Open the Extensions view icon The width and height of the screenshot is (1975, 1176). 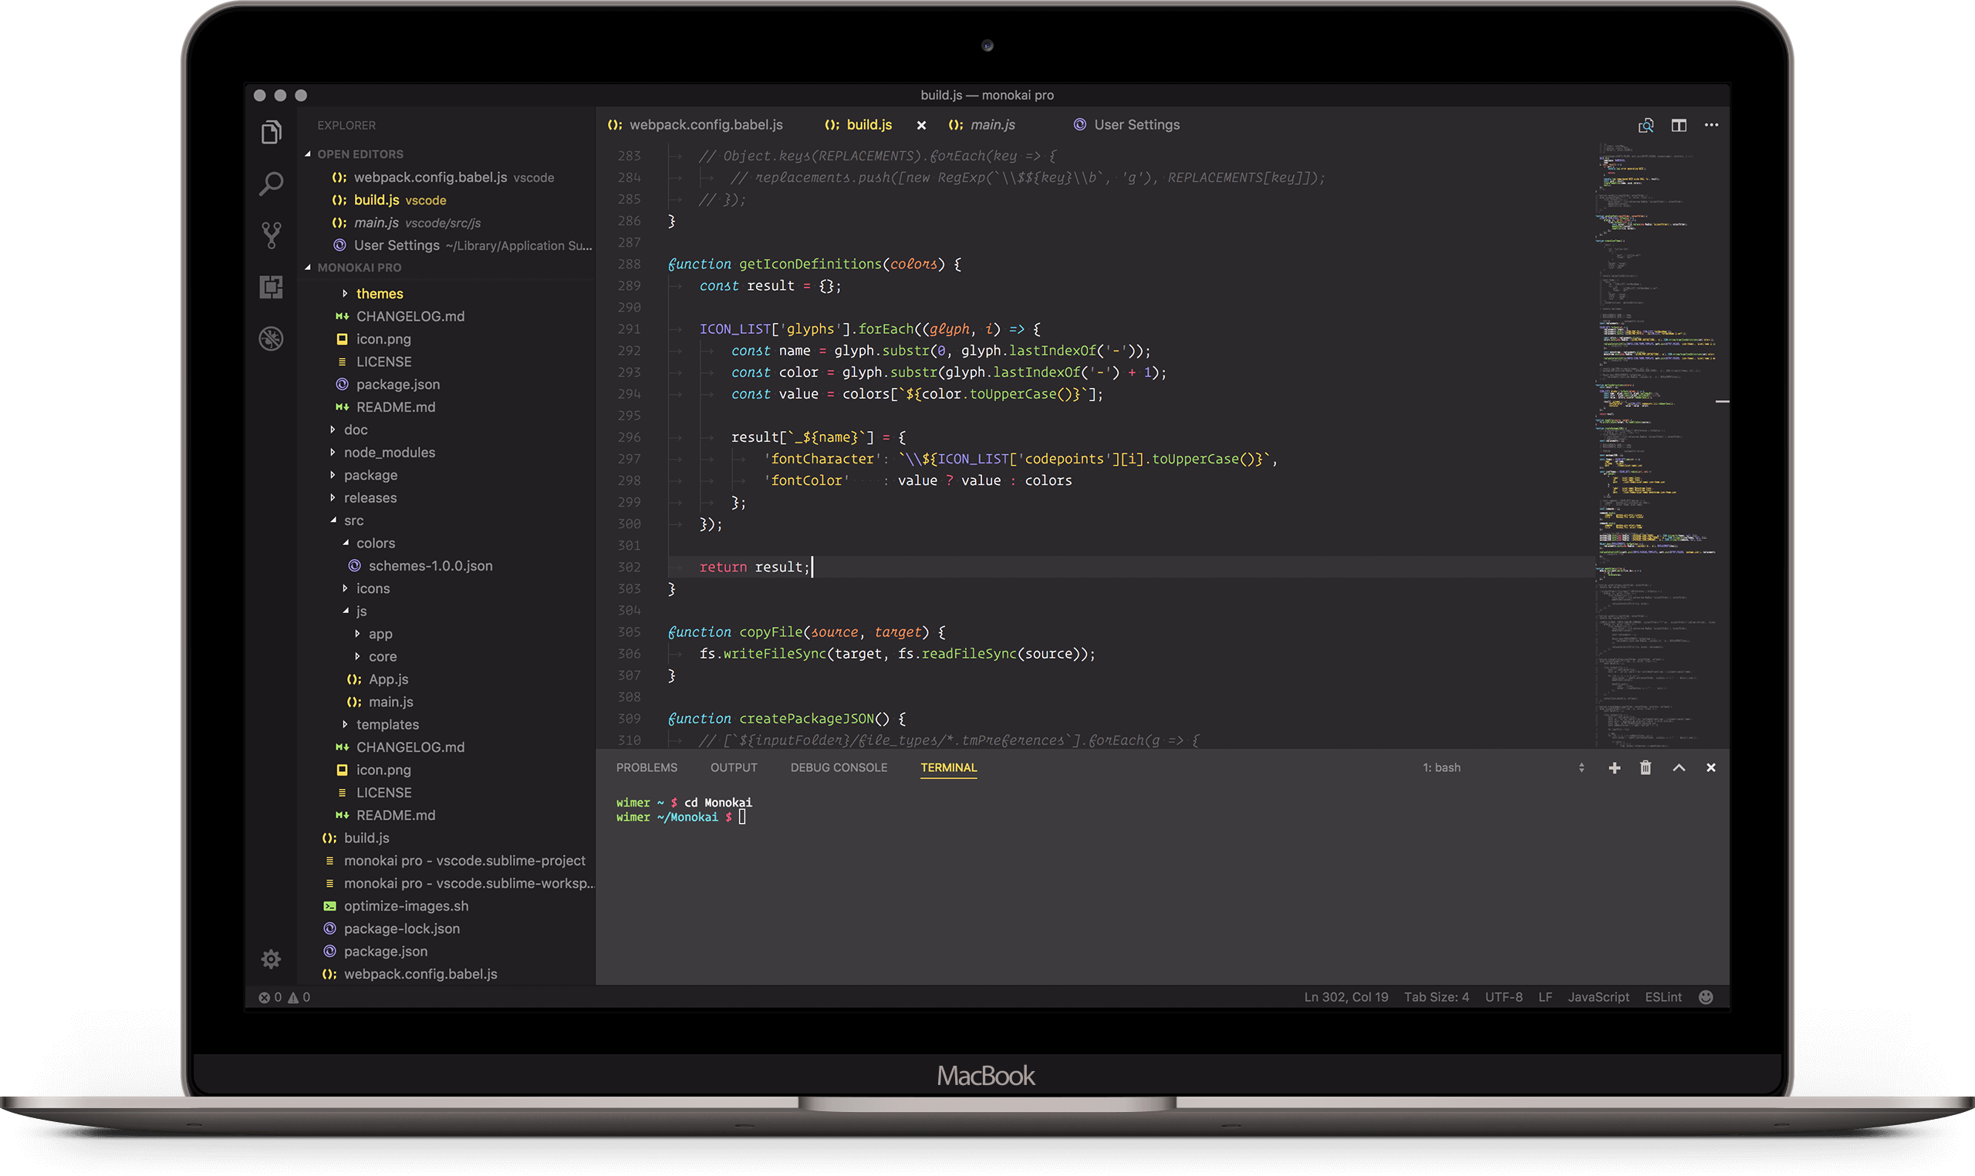point(271,287)
